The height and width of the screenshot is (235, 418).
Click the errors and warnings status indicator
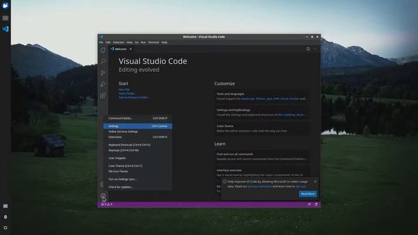(x=106, y=204)
